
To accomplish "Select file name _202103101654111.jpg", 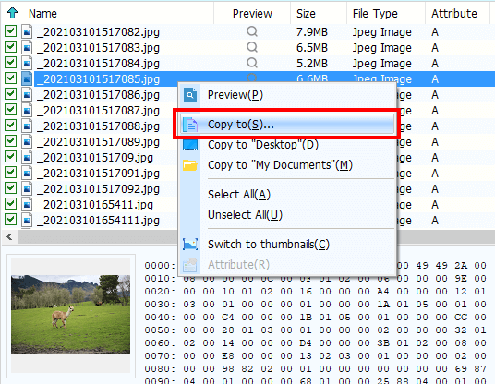I will [98, 221].
